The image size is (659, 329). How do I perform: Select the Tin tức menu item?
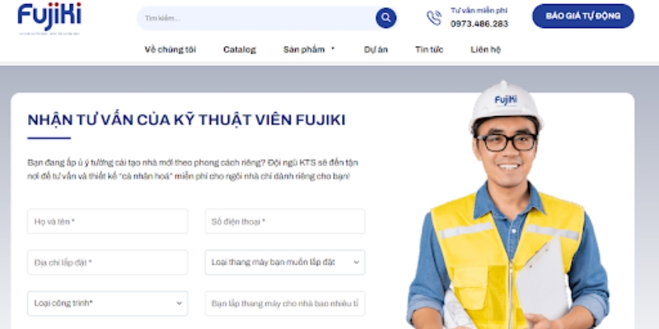(429, 49)
